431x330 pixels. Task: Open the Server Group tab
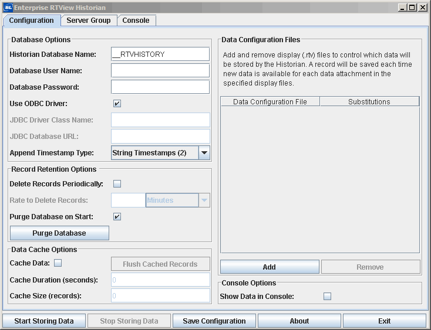coord(89,21)
